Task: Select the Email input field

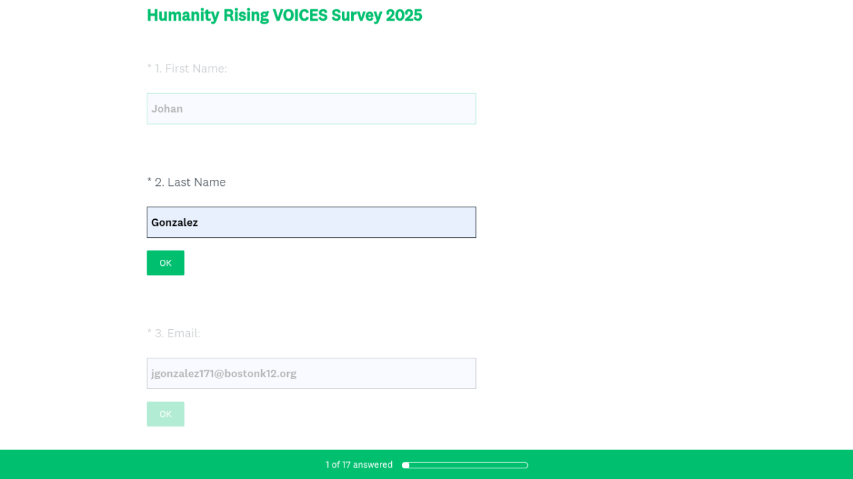Action: coord(311,373)
